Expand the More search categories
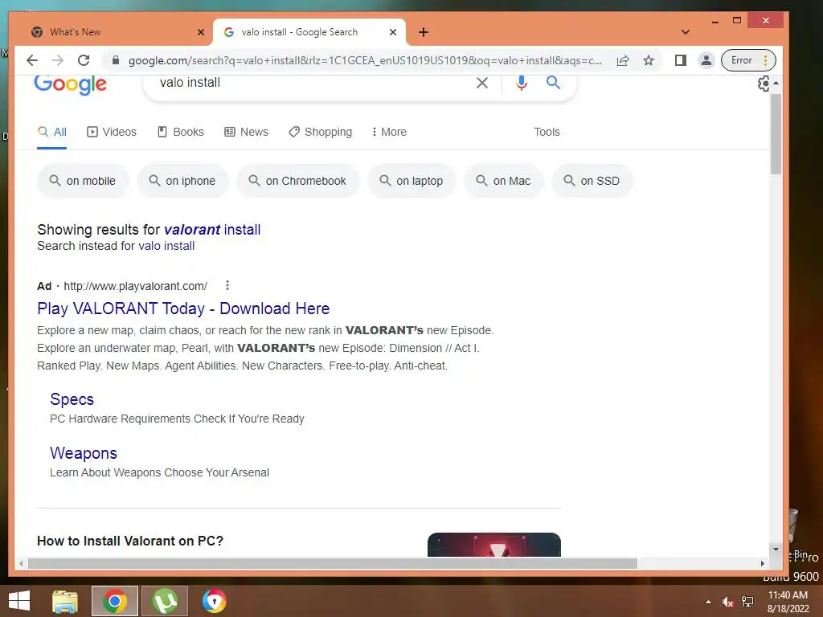This screenshot has width=823, height=617. [x=389, y=132]
